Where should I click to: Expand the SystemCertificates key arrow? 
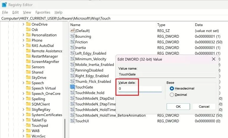coord(23,115)
